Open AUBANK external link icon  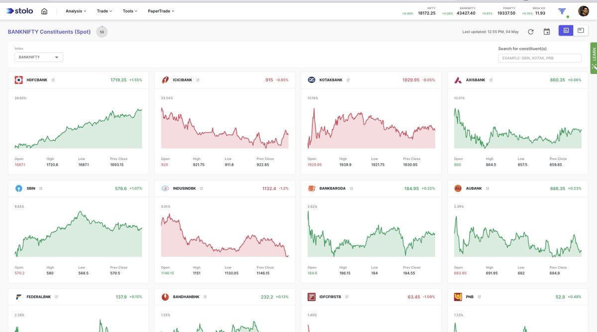pos(488,188)
